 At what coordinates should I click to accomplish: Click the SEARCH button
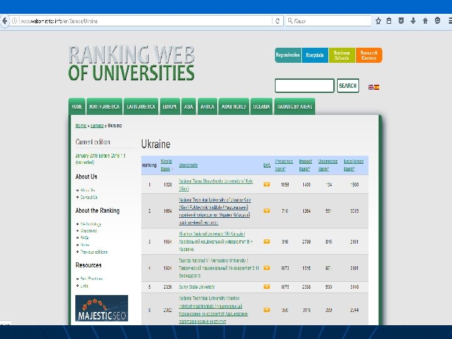click(x=348, y=85)
